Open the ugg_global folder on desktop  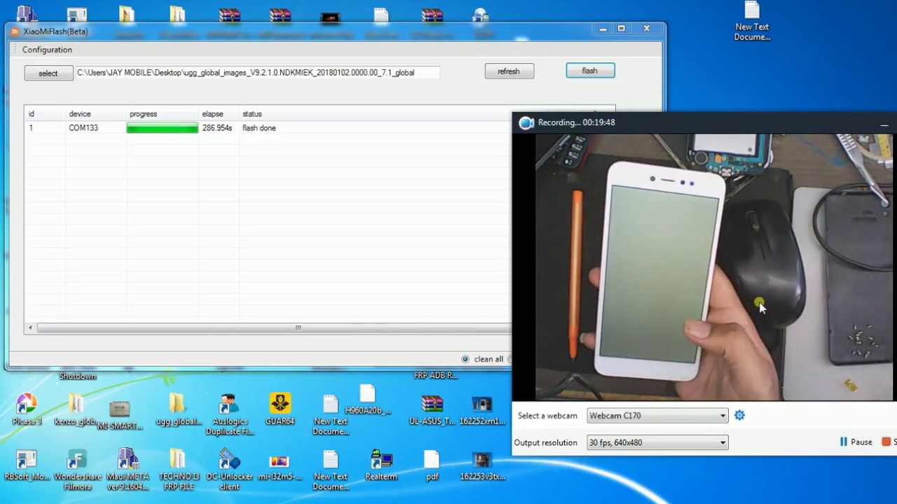178,409
